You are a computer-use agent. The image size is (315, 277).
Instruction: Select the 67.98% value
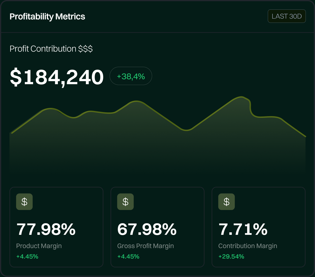pyautogui.click(x=147, y=229)
